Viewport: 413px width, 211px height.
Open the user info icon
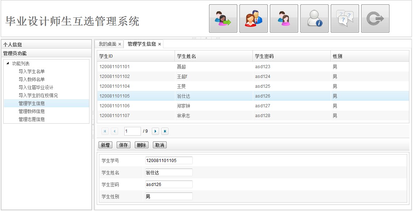tap(314, 18)
